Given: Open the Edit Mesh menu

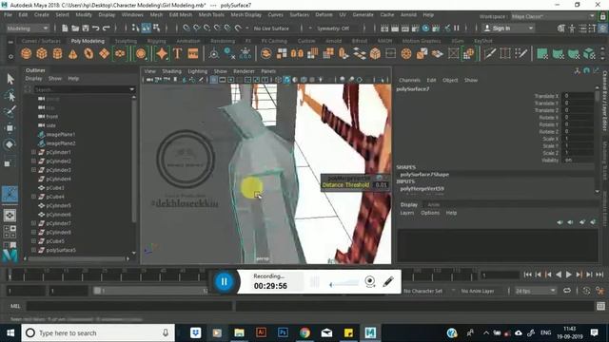Looking at the screenshot, I should pyautogui.click(x=181, y=15).
